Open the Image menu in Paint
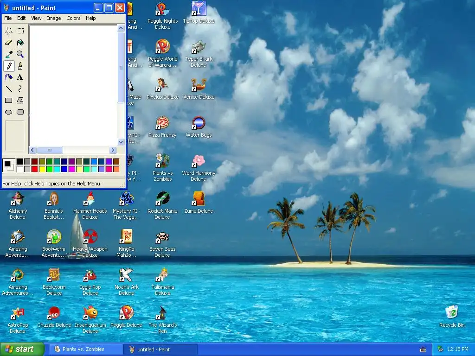This screenshot has width=475, height=356. coord(54,18)
